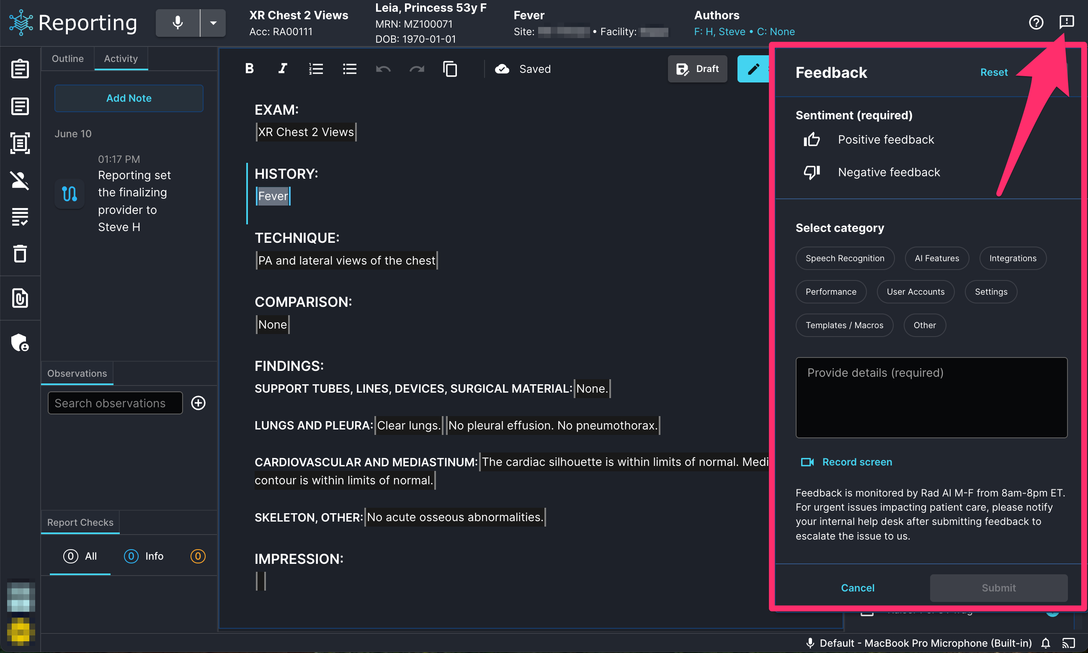Click the No acute osseous abnormalities field
Image resolution: width=1088 pixels, height=653 pixels.
(x=455, y=517)
